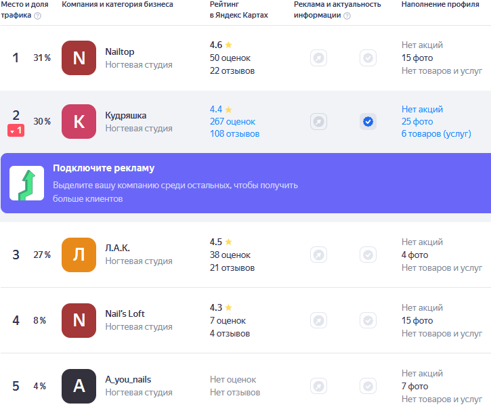Select the company name 'Кудряшка'
Screen dimensions: 491x413
tap(125, 116)
